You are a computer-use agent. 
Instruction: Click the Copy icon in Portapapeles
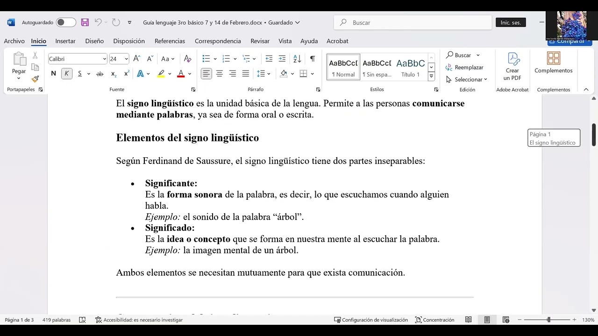[x=35, y=67]
